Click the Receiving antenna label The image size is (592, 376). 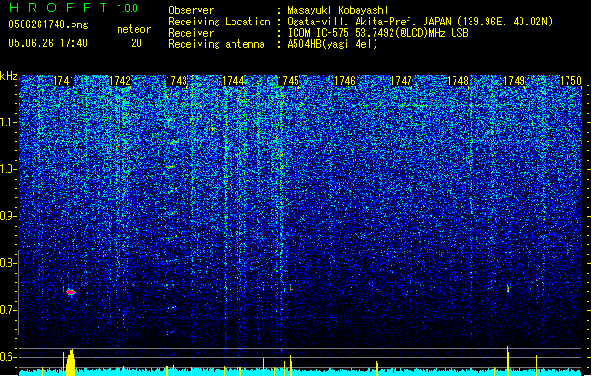pyautogui.click(x=216, y=44)
